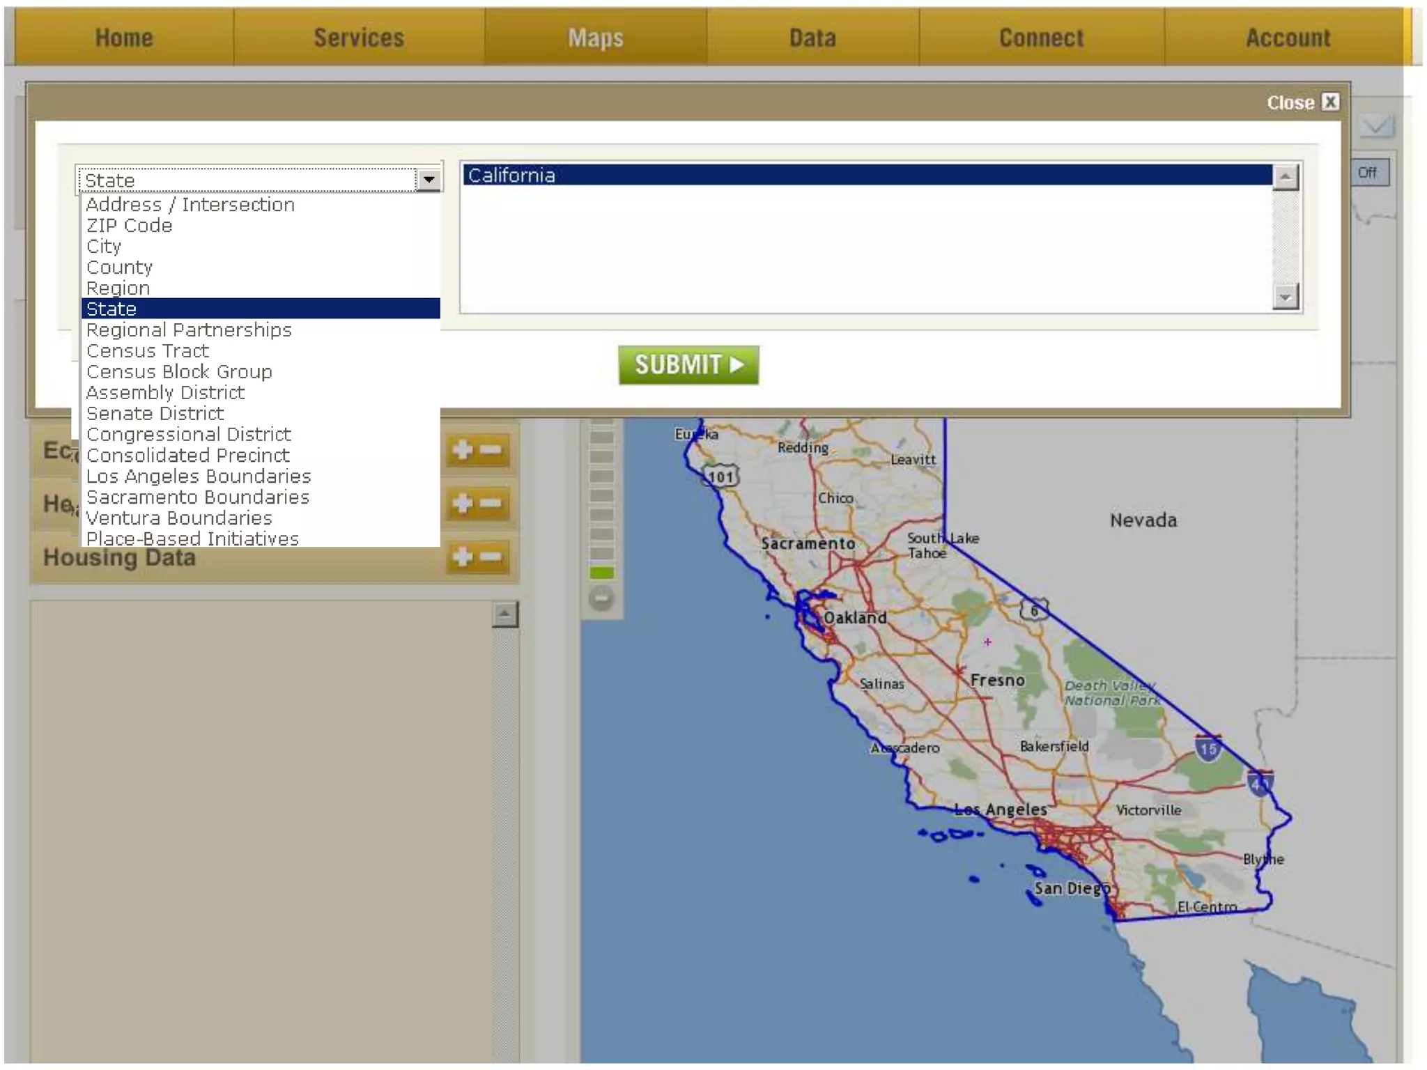Click the green SUBMIT button
The width and height of the screenshot is (1427, 1070).
tap(688, 364)
